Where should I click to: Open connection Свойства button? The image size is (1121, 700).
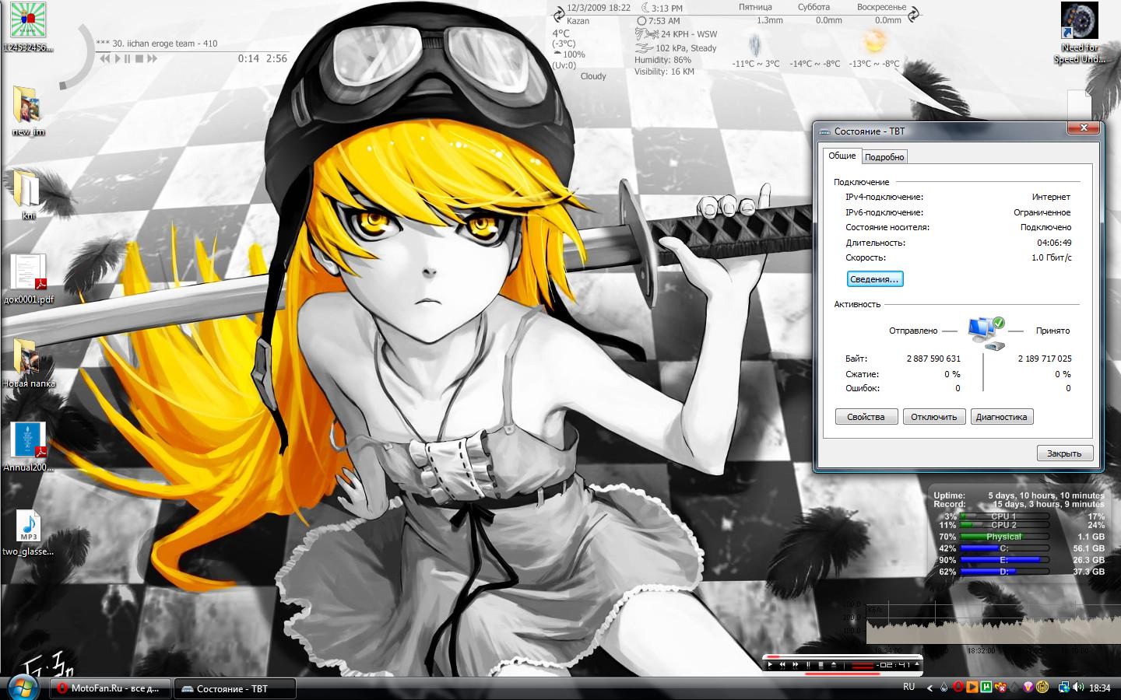tap(866, 417)
